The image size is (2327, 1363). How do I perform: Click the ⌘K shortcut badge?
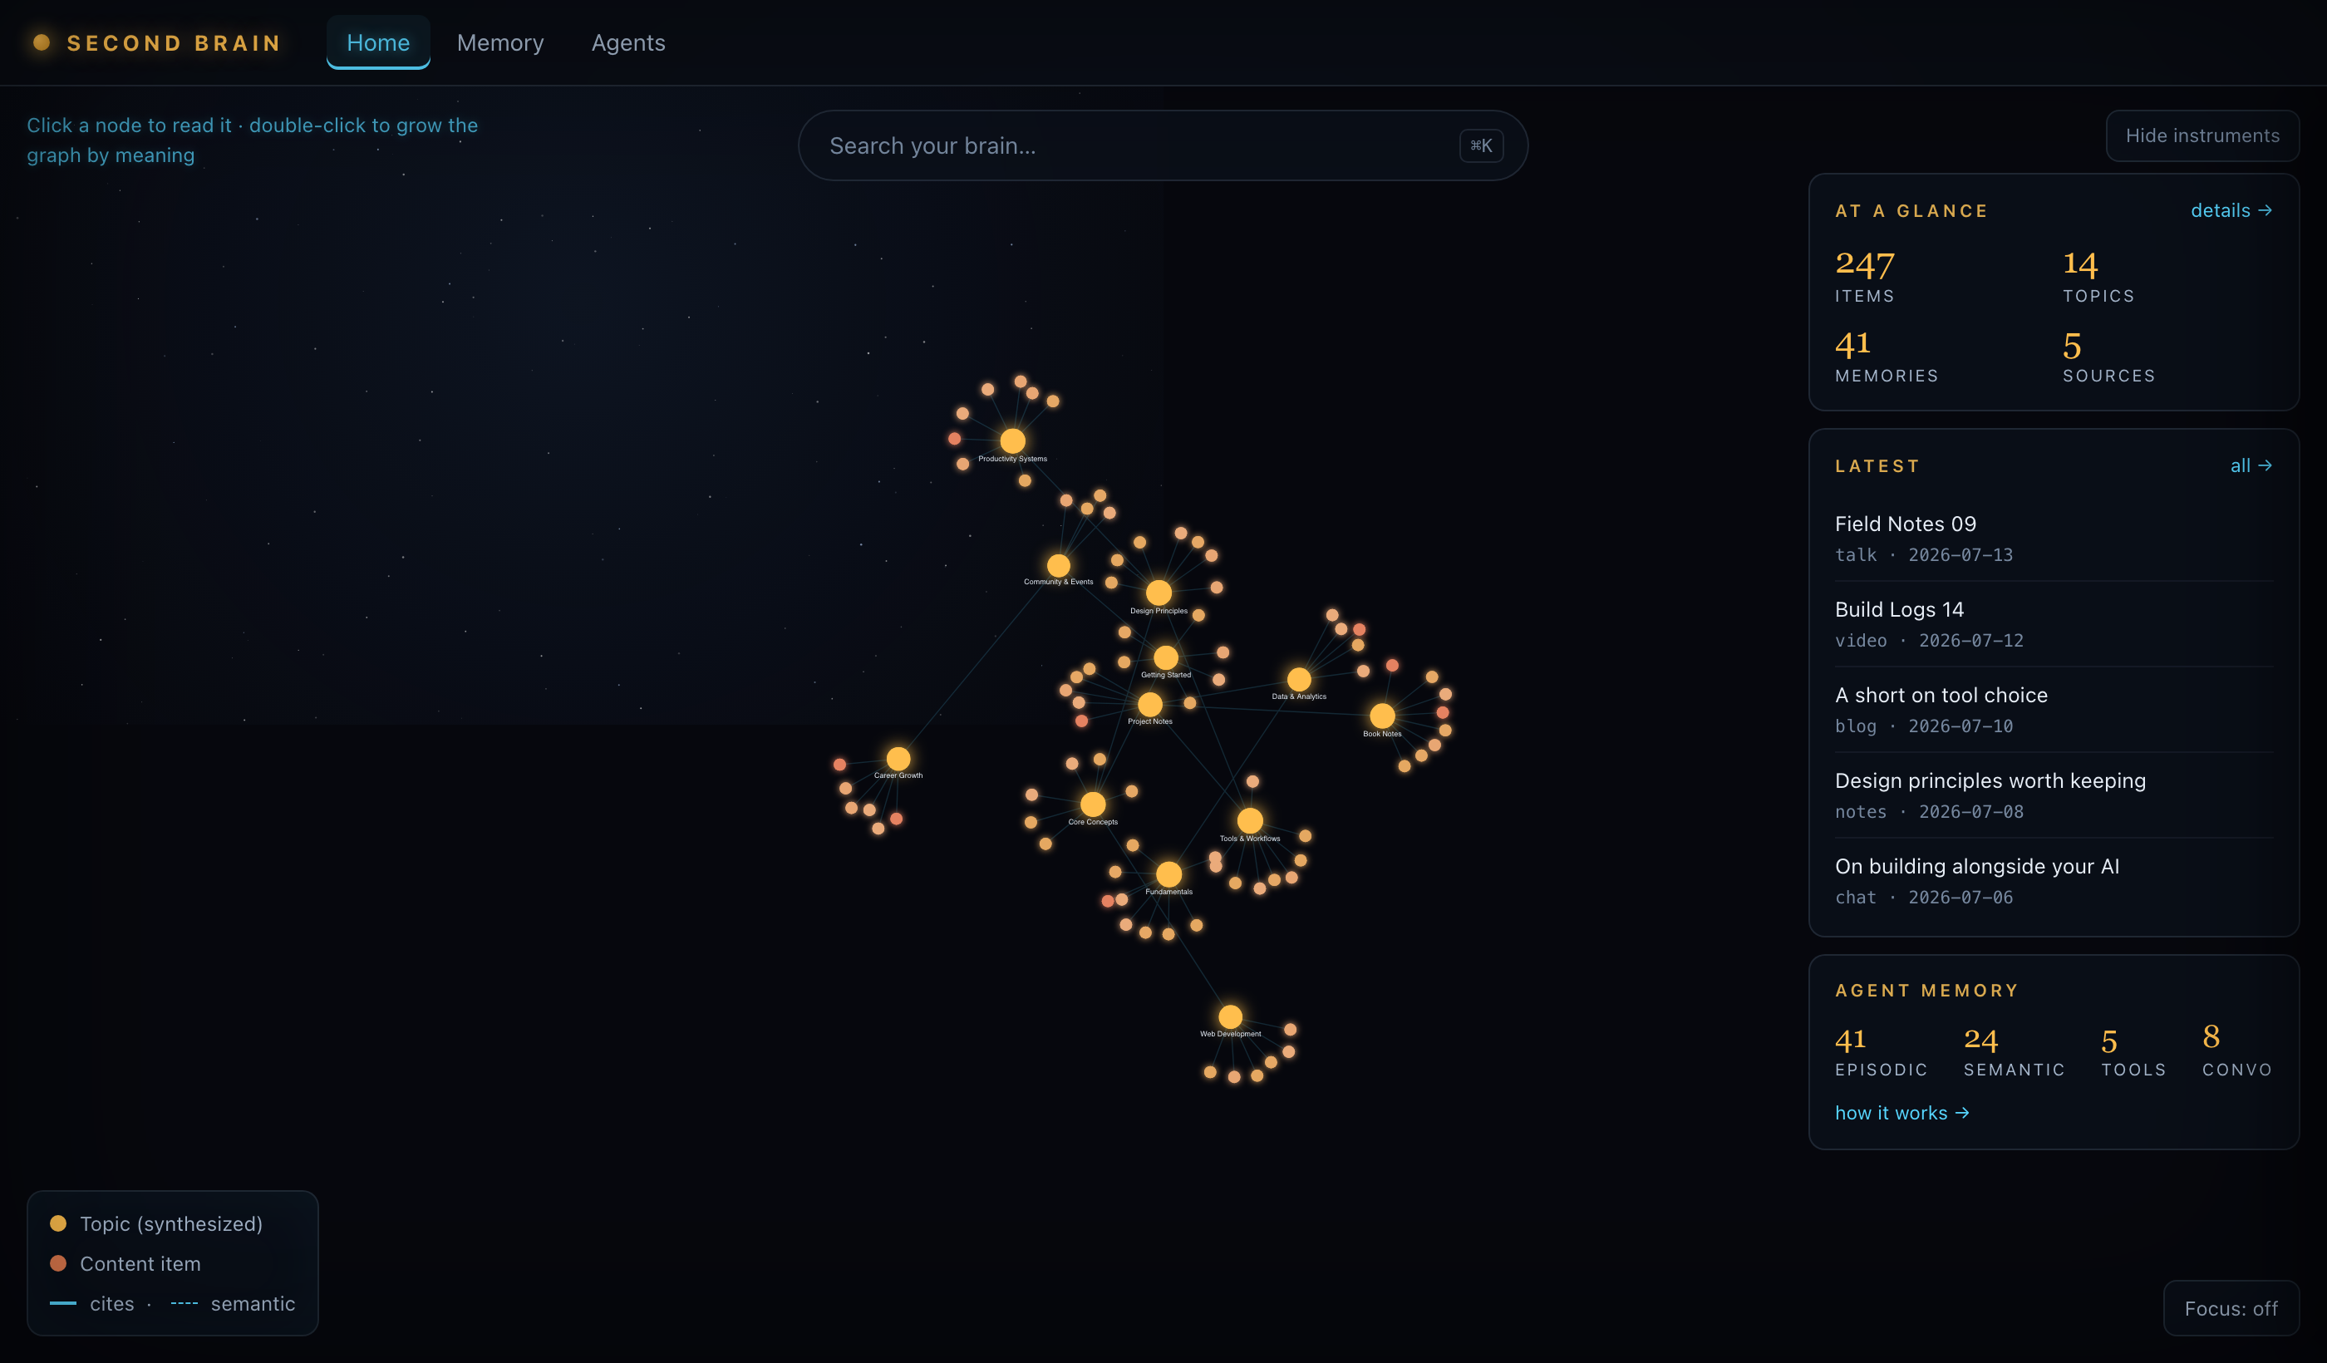(1481, 145)
